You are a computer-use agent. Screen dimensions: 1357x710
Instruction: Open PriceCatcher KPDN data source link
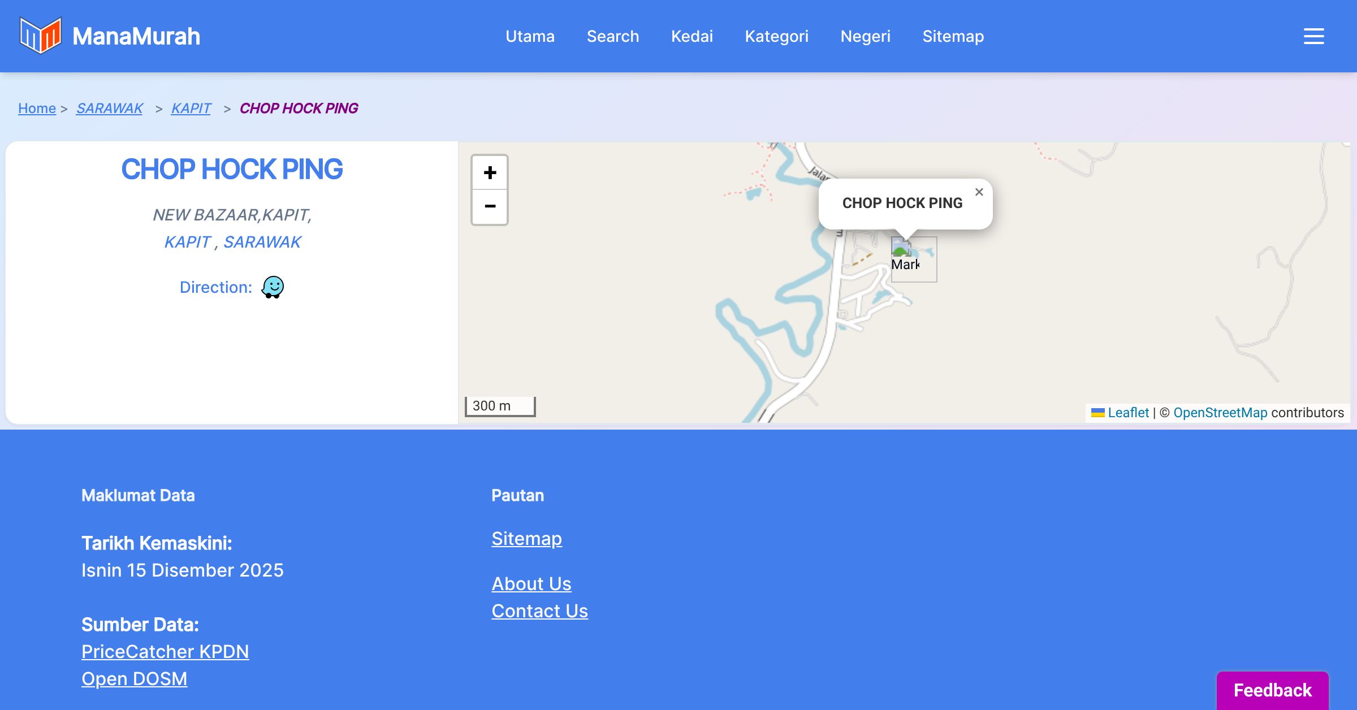pos(165,651)
